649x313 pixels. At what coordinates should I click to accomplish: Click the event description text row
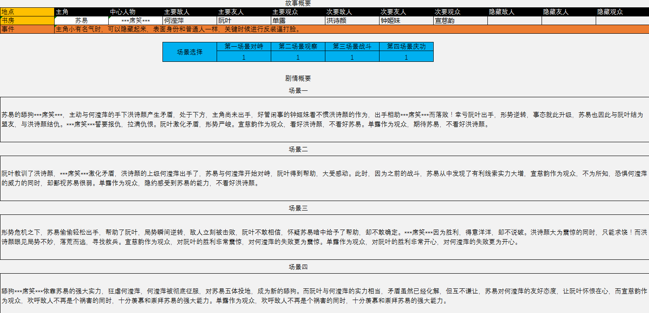click(352, 29)
